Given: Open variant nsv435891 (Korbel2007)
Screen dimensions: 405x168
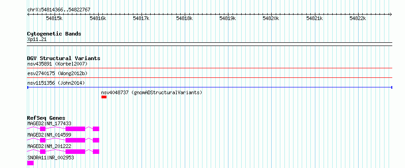Looking at the screenshot, I should point(58,64).
